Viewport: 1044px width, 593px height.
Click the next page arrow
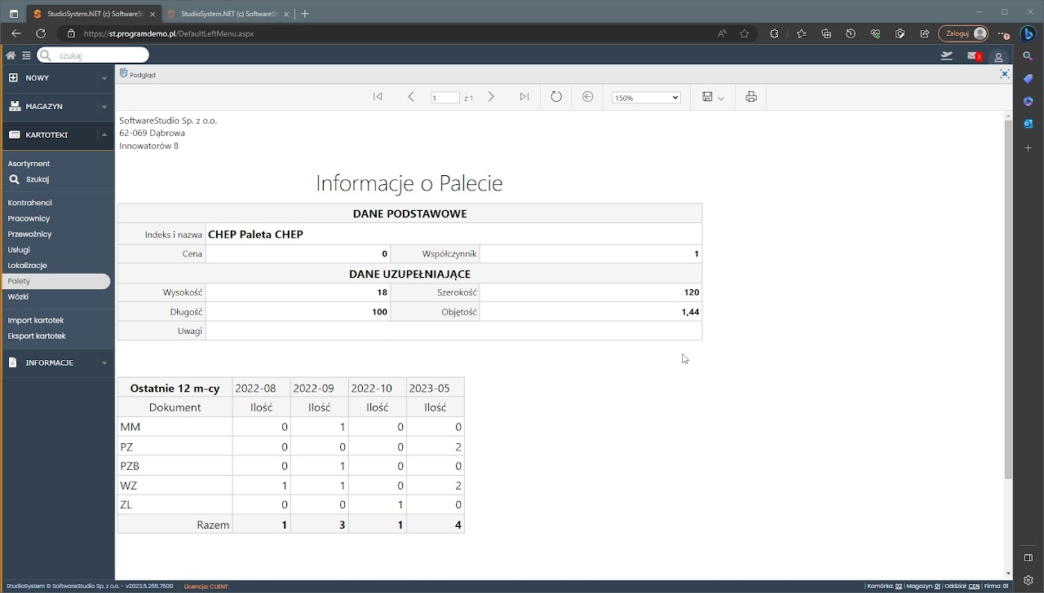point(491,97)
